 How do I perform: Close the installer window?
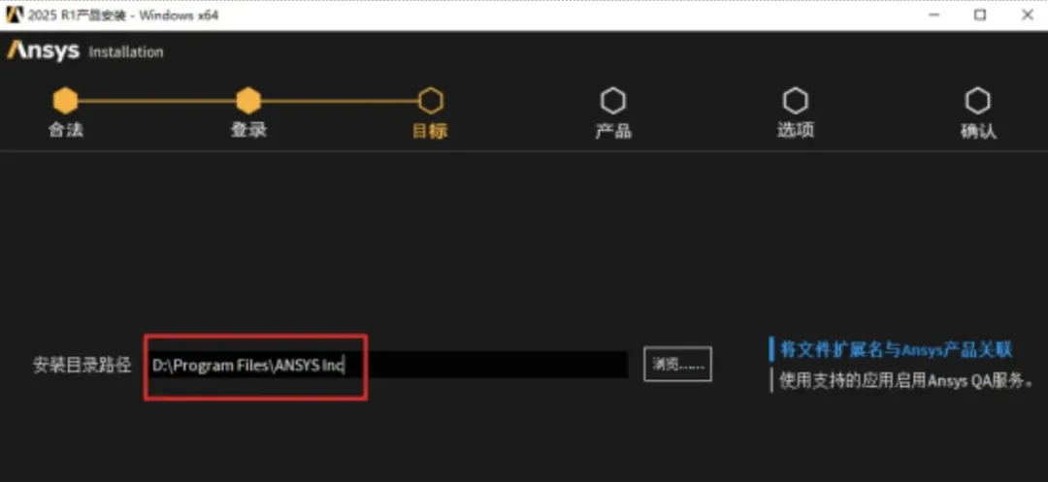(1028, 15)
